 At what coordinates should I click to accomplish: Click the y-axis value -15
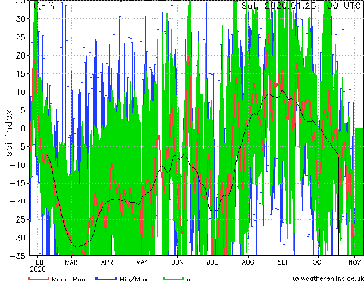(x=18, y=183)
